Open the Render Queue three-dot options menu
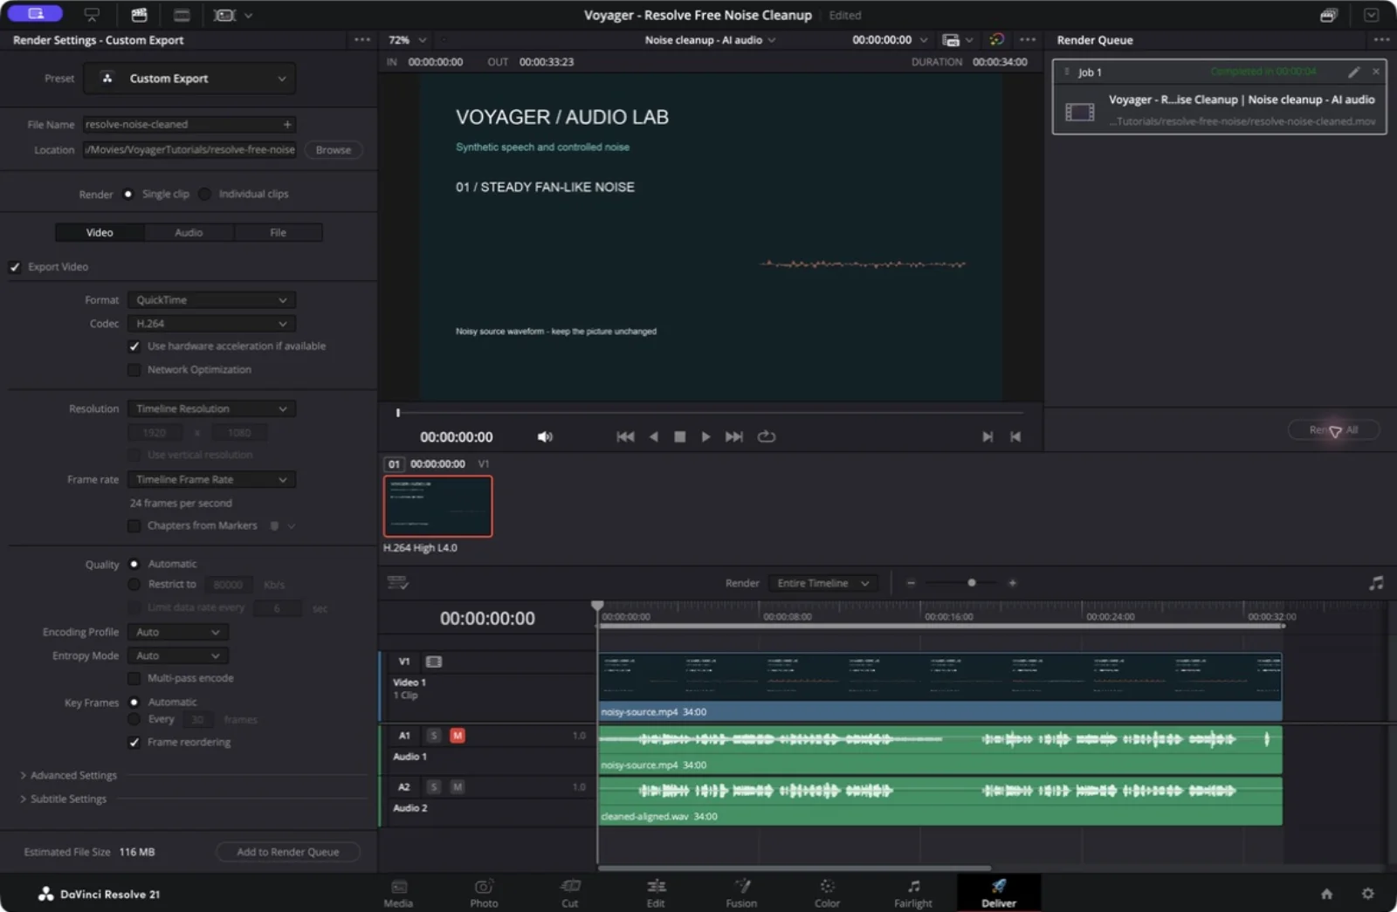Viewport: 1397px width, 912px height. click(x=1380, y=39)
